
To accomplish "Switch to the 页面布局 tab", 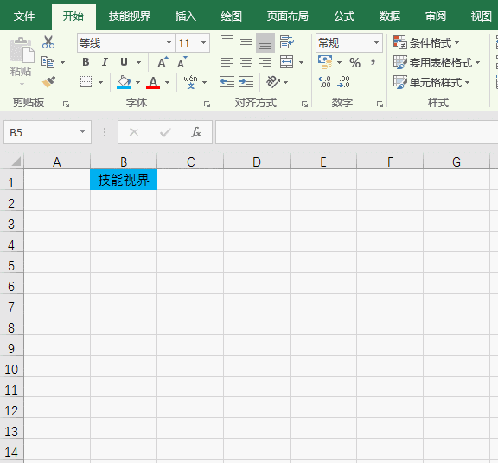I will click(287, 16).
